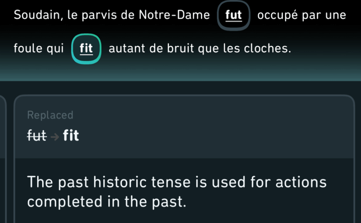This screenshot has height=223, width=361.
Task: Click the word "qui" before the fit chip
Action: [55, 49]
